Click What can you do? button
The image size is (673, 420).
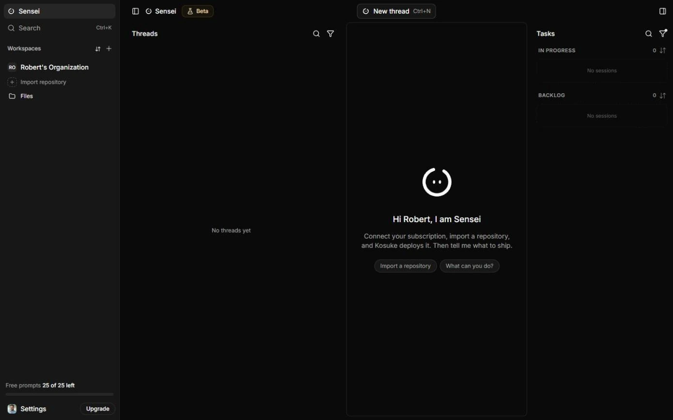click(x=470, y=266)
